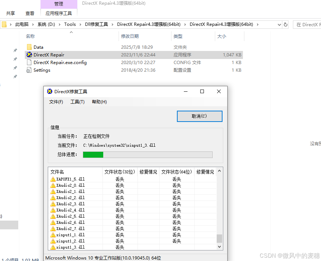Click the 1,047 KB size value

pos(232,55)
